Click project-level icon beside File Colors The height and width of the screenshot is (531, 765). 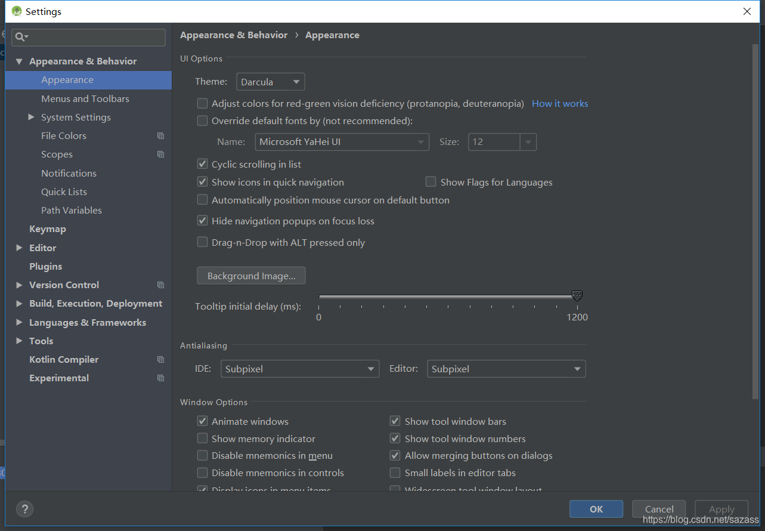coord(160,136)
